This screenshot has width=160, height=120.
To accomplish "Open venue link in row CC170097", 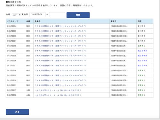I will point(60,41).
